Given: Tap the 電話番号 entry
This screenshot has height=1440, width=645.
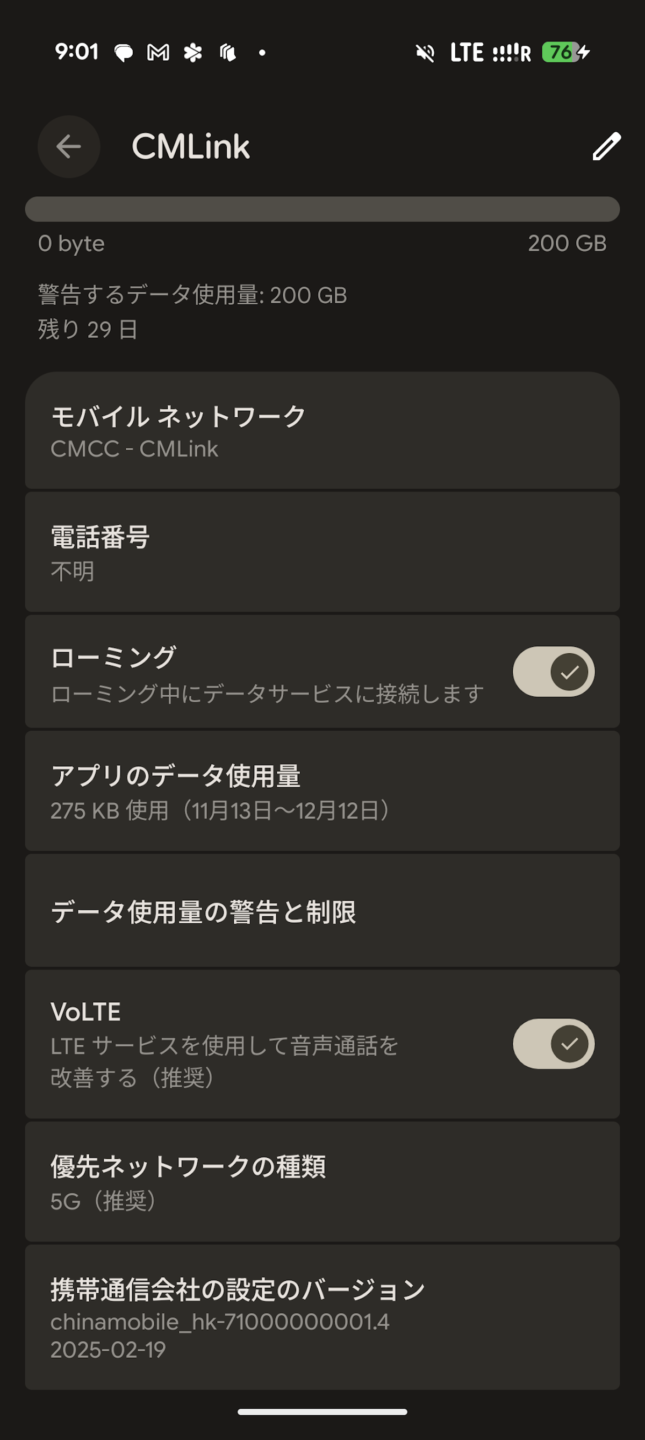Looking at the screenshot, I should pos(322,552).
